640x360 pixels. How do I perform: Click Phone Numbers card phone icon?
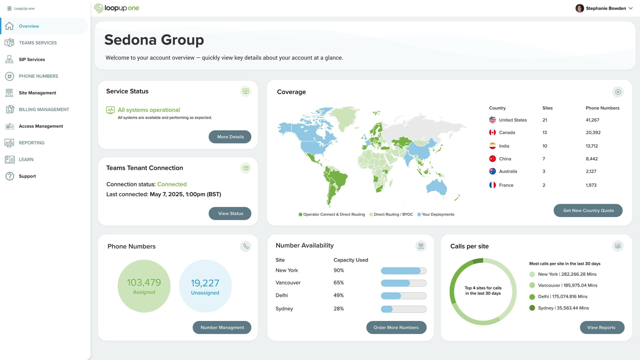pyautogui.click(x=245, y=246)
